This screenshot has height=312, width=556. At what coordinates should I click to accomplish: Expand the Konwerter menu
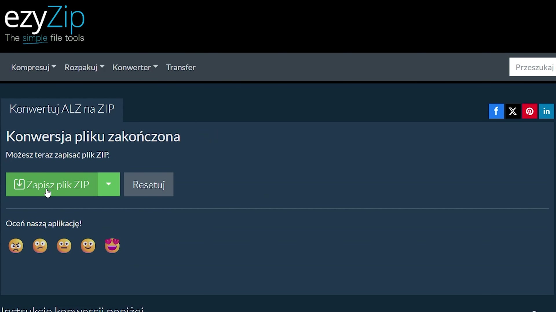tap(135, 67)
